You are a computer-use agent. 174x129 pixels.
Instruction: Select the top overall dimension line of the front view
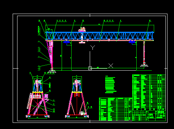tap(100, 25)
